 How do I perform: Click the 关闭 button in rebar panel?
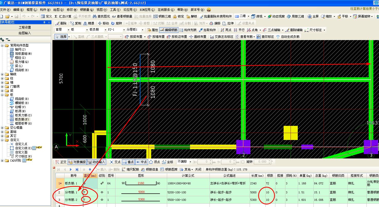click(x=198, y=170)
